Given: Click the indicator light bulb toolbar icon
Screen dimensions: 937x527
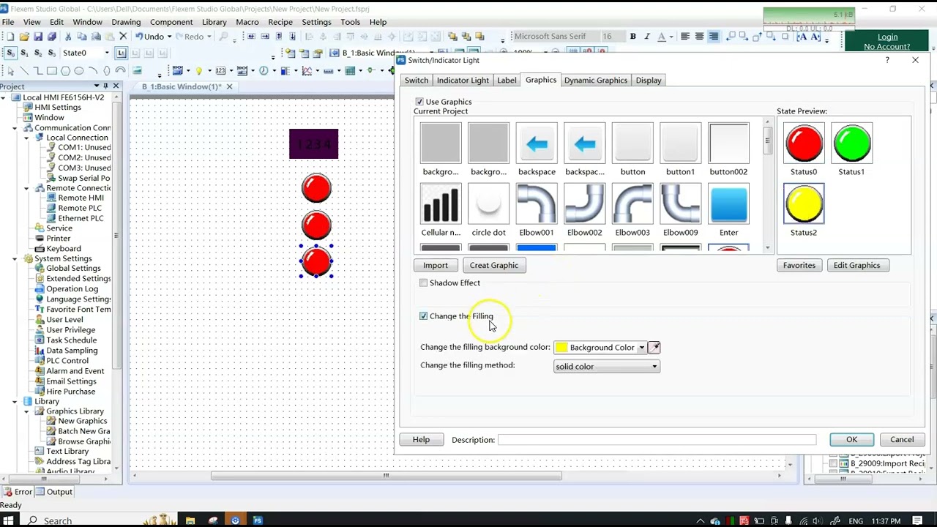Looking at the screenshot, I should tap(198, 71).
